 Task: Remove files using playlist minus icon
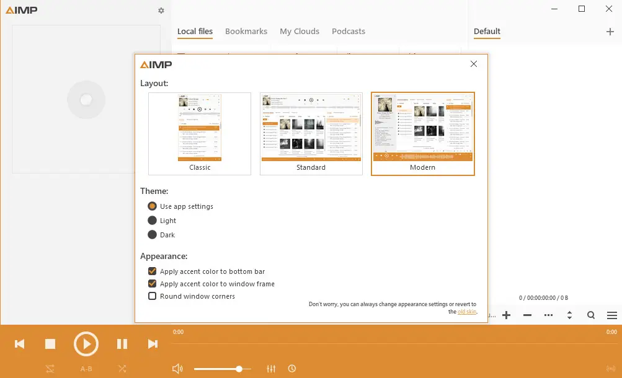coord(527,315)
